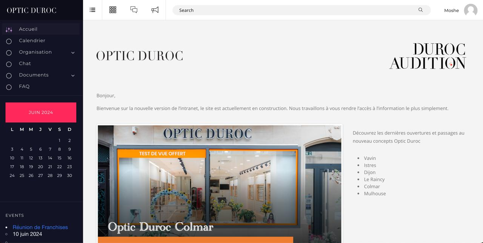Open the Chat menu item
The height and width of the screenshot is (243, 483).
[25, 64]
